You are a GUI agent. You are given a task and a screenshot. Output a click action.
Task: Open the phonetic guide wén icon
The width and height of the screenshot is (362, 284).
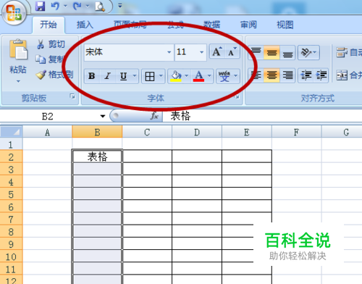pyautogui.click(x=224, y=76)
